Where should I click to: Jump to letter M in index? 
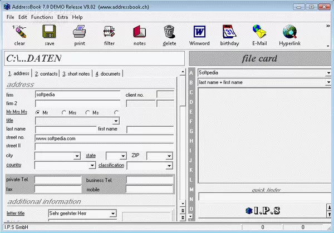tap(191, 190)
